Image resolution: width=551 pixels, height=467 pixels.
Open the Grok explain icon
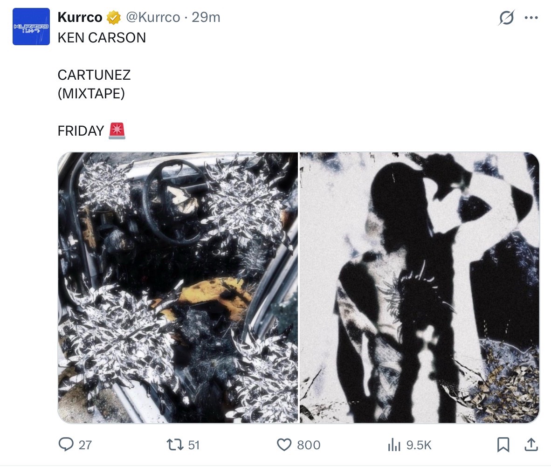point(506,17)
